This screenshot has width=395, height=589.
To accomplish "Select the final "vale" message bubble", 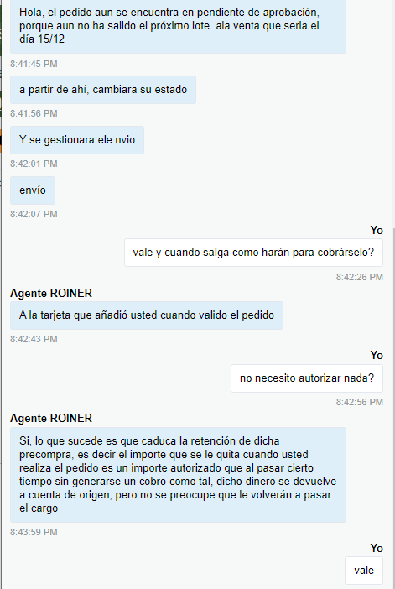I will click(x=364, y=571).
